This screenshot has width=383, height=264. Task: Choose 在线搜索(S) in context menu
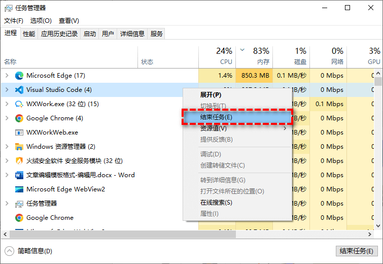(x=238, y=203)
